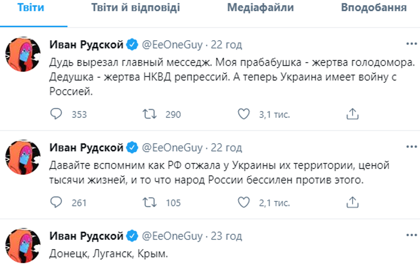Click the 3,1 тис. like count

click(x=274, y=114)
